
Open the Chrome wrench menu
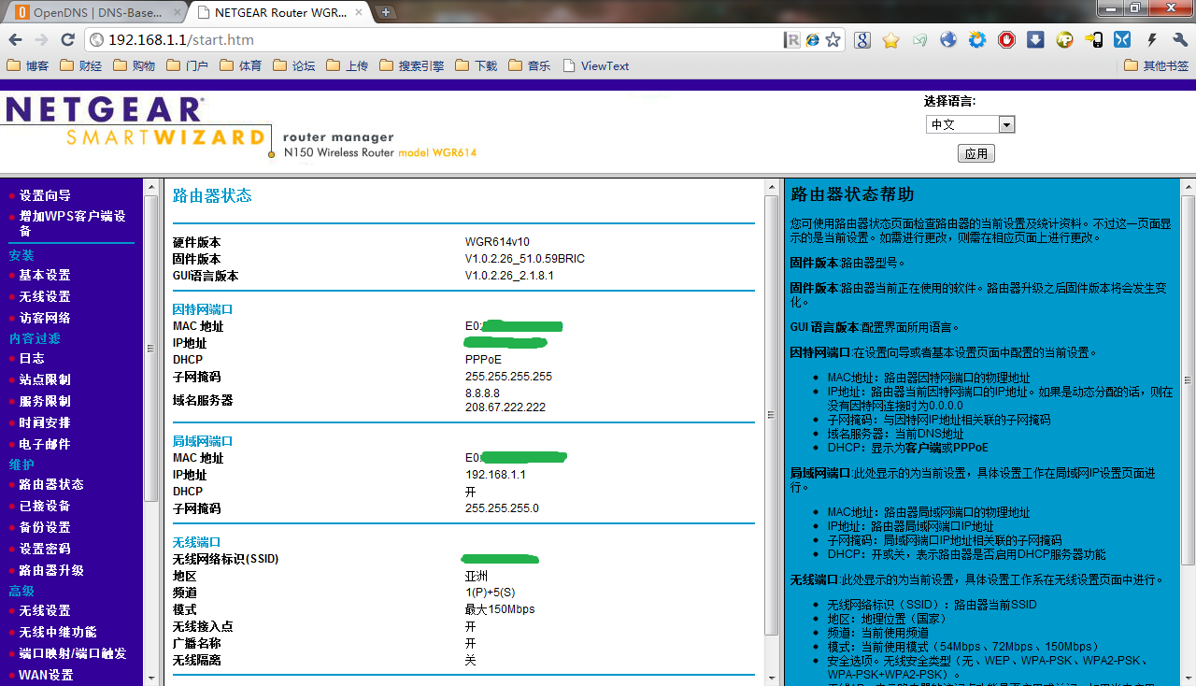[1179, 40]
